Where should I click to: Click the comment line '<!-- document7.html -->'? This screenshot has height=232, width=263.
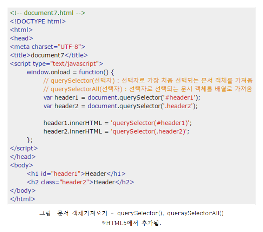tap(48, 13)
